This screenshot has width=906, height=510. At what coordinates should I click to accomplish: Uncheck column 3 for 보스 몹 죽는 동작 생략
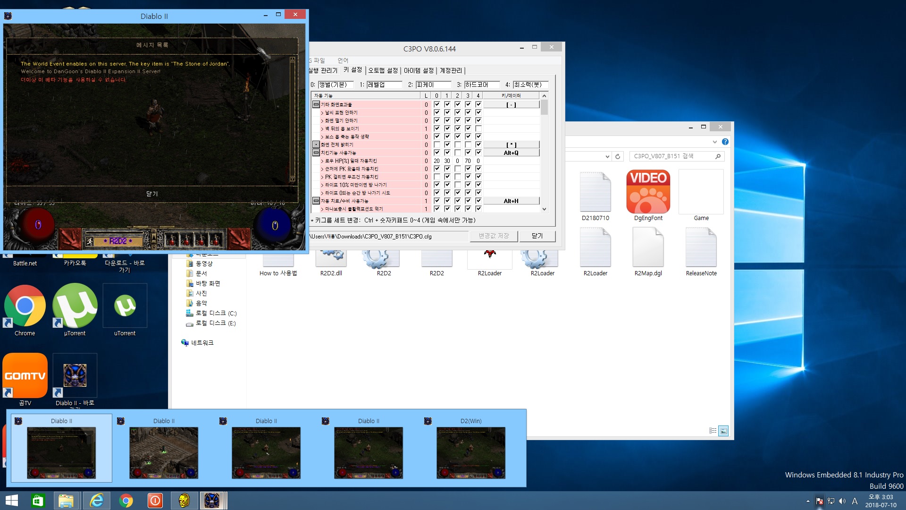(468, 136)
